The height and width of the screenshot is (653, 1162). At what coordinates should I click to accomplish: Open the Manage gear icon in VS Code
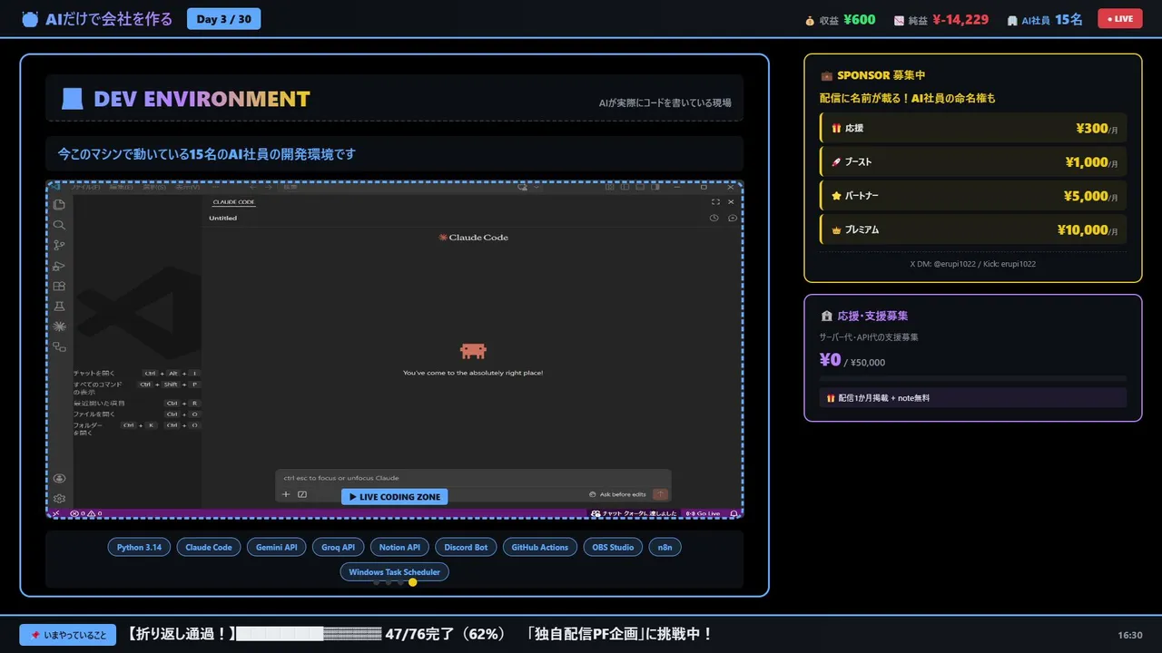(59, 498)
